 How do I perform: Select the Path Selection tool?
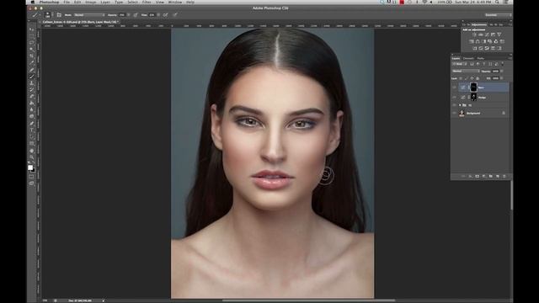(x=32, y=136)
